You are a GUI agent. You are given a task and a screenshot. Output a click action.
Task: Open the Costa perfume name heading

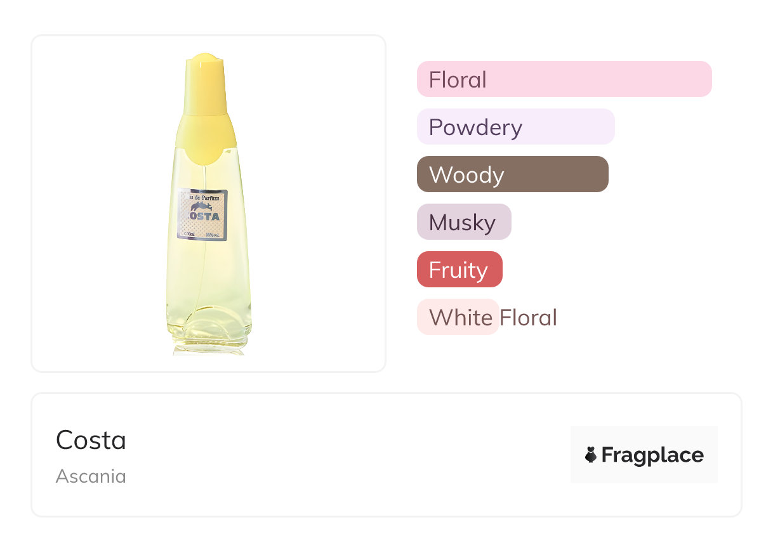pos(91,440)
